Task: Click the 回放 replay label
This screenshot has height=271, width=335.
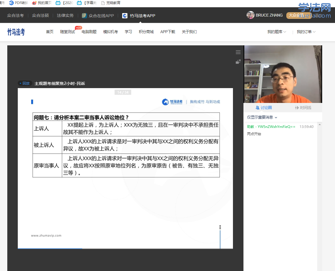Action: (25, 83)
